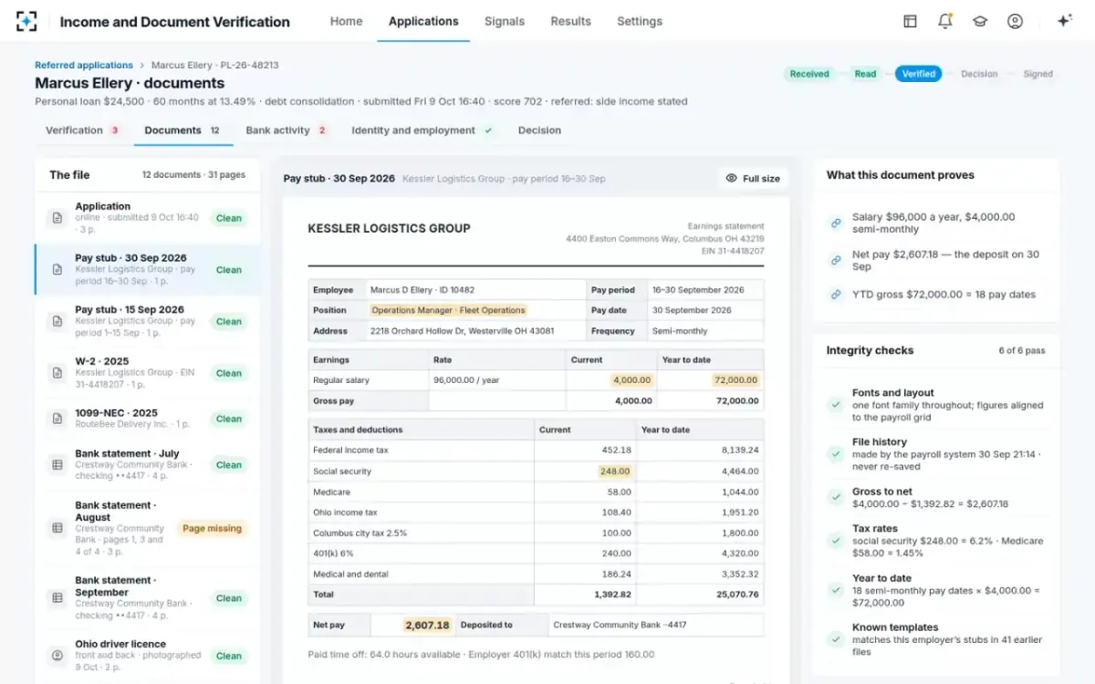Toggle Full size document view
Screen dimensions: 1095x684
[x=753, y=178]
